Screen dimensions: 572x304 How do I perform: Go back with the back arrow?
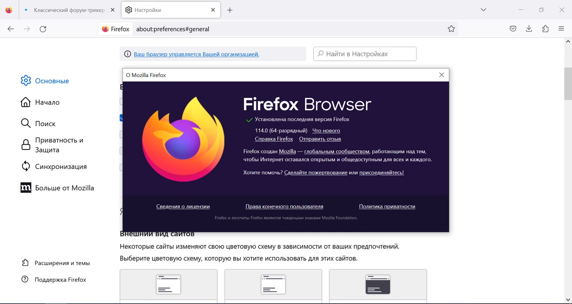pos(11,29)
